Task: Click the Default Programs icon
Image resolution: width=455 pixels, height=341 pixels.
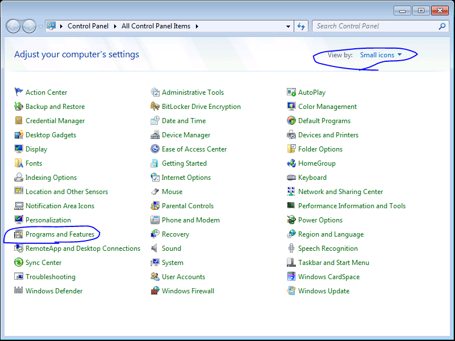Action: [291, 120]
